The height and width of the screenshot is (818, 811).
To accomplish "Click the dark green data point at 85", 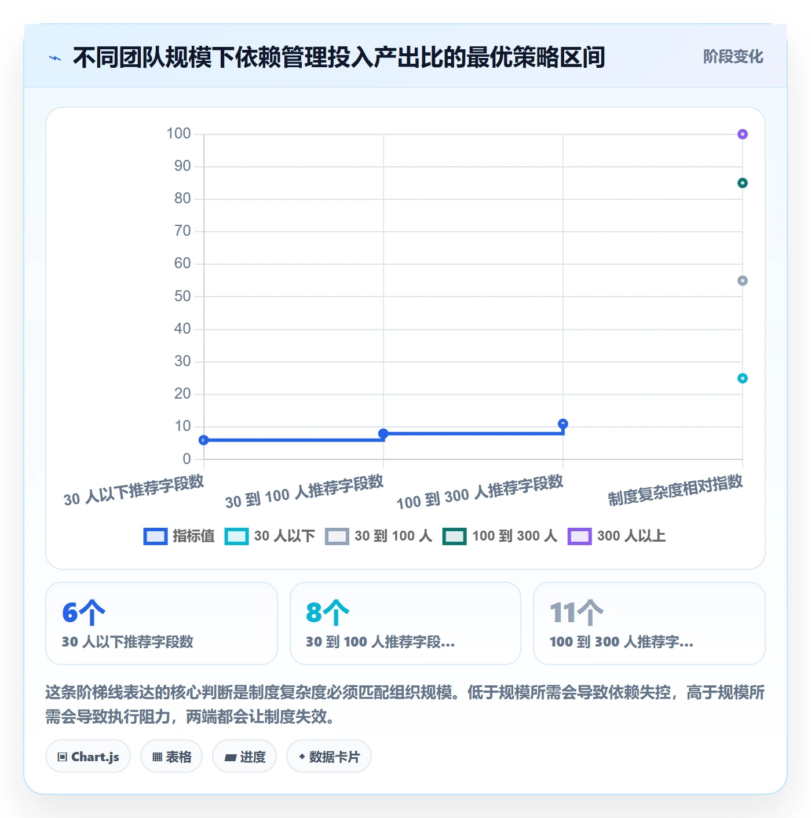I will pos(743,183).
